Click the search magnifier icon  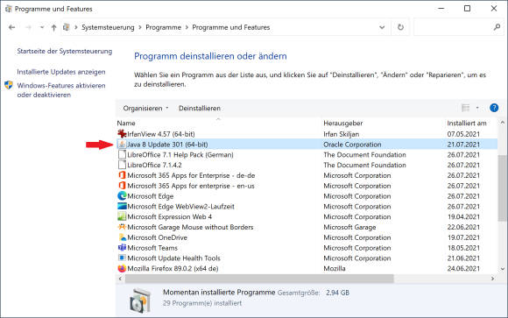[x=497, y=27]
